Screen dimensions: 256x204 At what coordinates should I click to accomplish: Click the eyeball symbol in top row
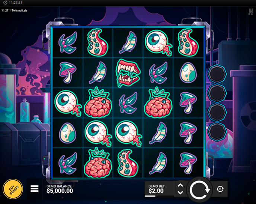coord(158,43)
